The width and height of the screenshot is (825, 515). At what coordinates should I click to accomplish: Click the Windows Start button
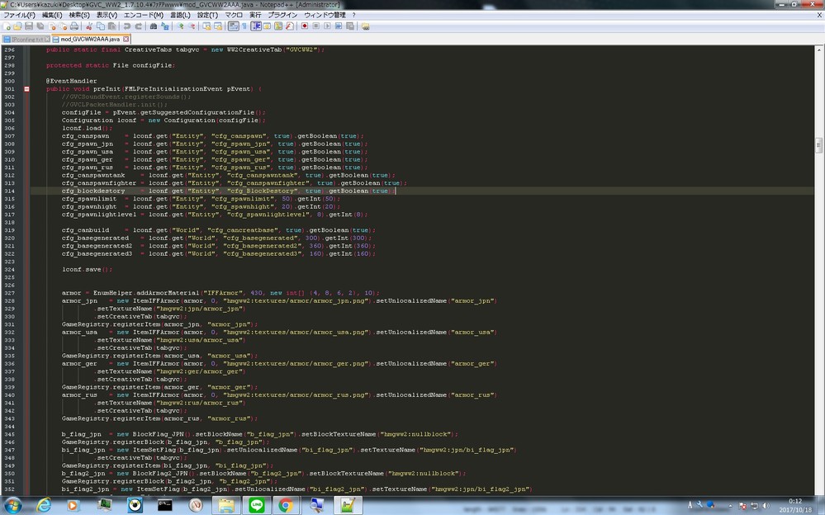(14, 505)
